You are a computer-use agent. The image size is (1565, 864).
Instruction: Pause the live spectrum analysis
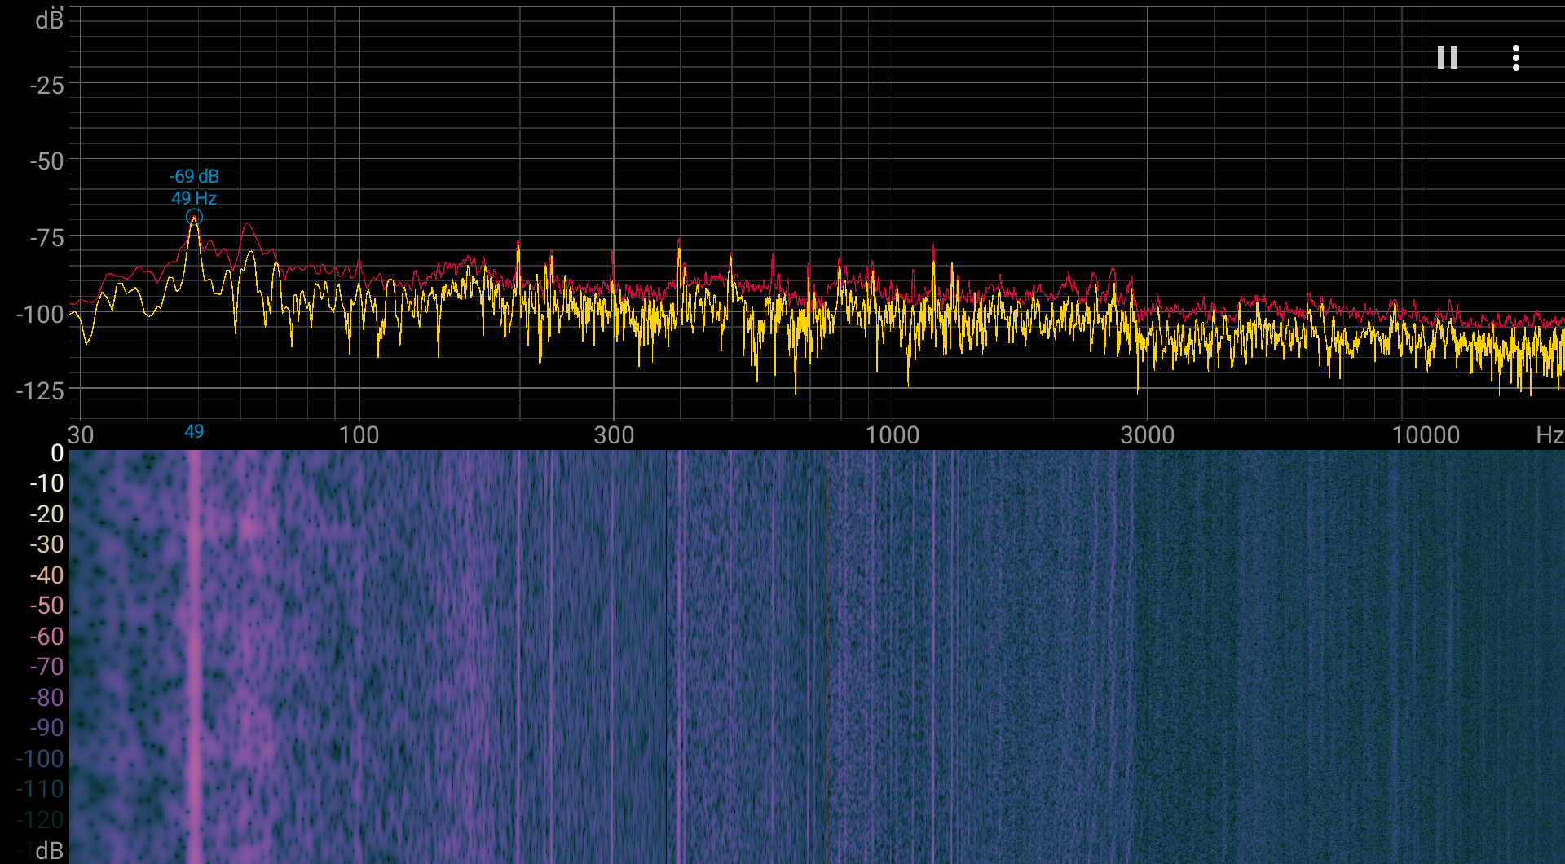coord(1448,58)
